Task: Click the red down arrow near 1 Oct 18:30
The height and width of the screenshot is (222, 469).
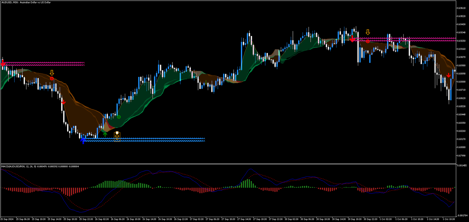Action: click(x=448, y=75)
